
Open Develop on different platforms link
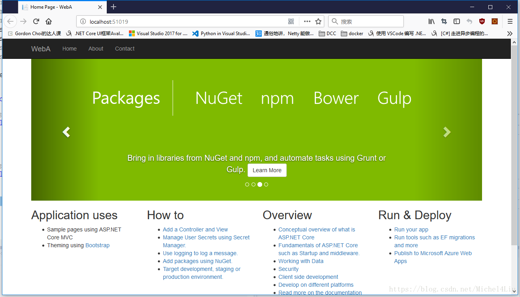click(316, 285)
